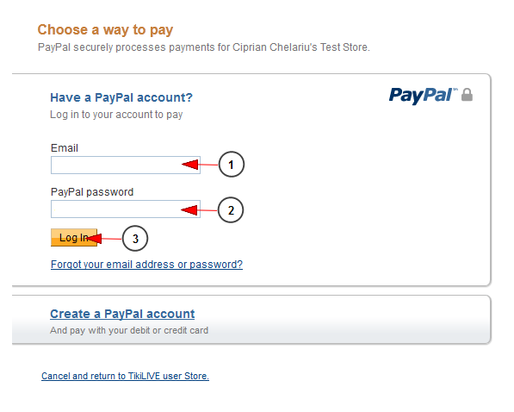
Task: Click the red arrow pointing at password field
Action: (x=199, y=209)
